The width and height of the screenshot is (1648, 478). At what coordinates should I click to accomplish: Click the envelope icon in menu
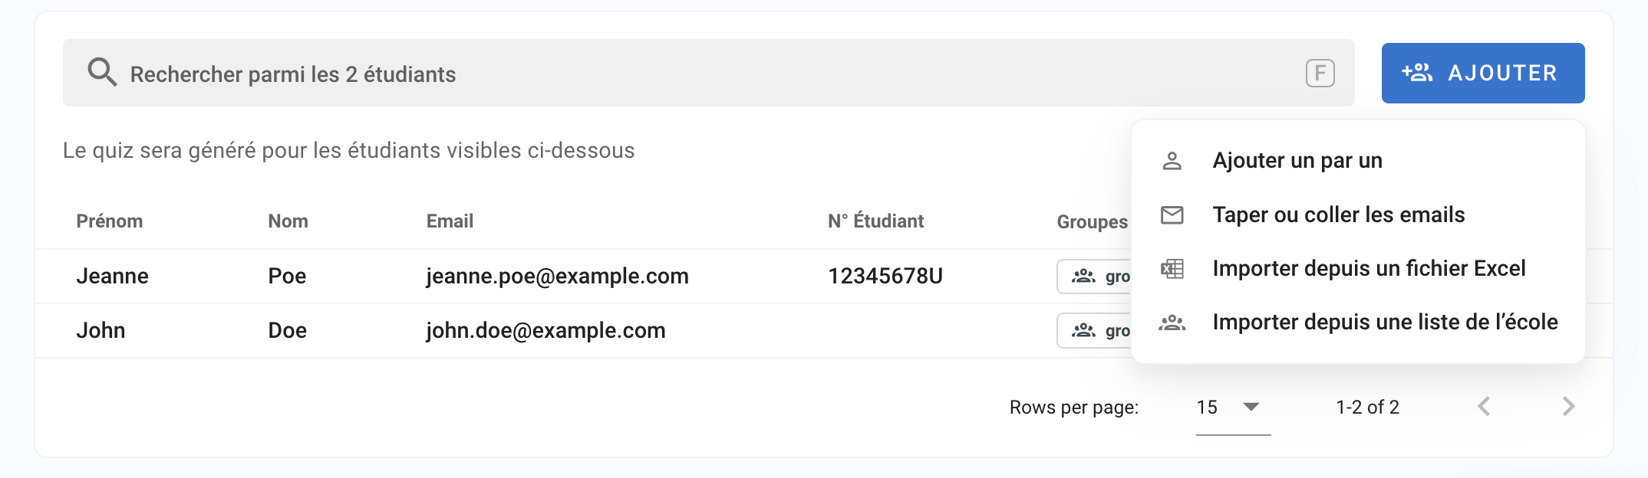pyautogui.click(x=1172, y=215)
